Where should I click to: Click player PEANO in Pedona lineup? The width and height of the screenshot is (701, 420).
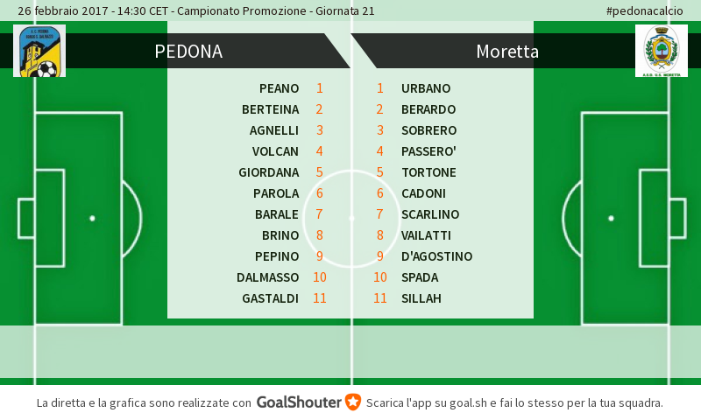pyautogui.click(x=279, y=88)
